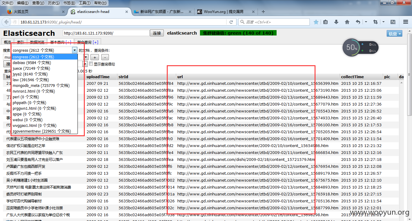Close the 火狐主页 tab

pyautogui.click(x=63, y=12)
